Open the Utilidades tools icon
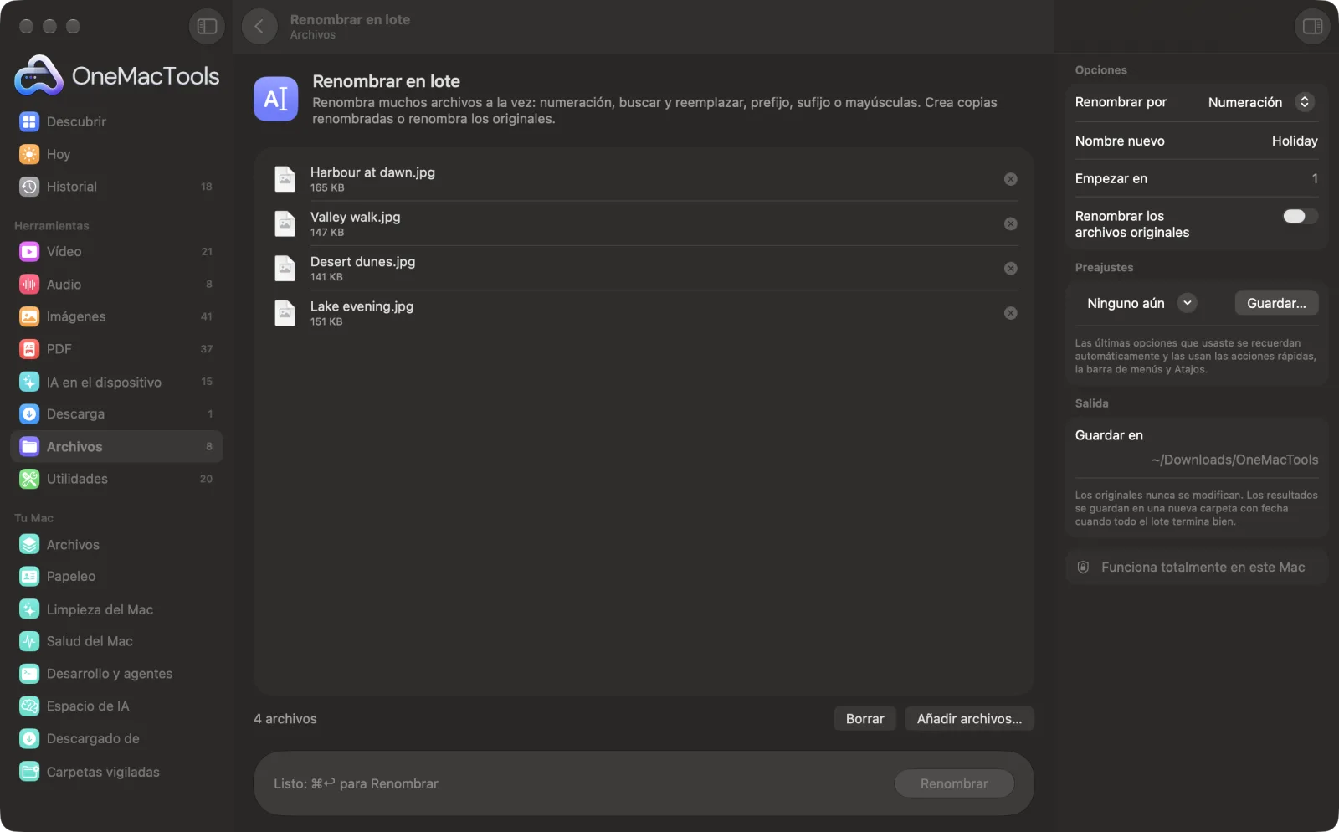This screenshot has width=1339, height=832. tap(29, 480)
